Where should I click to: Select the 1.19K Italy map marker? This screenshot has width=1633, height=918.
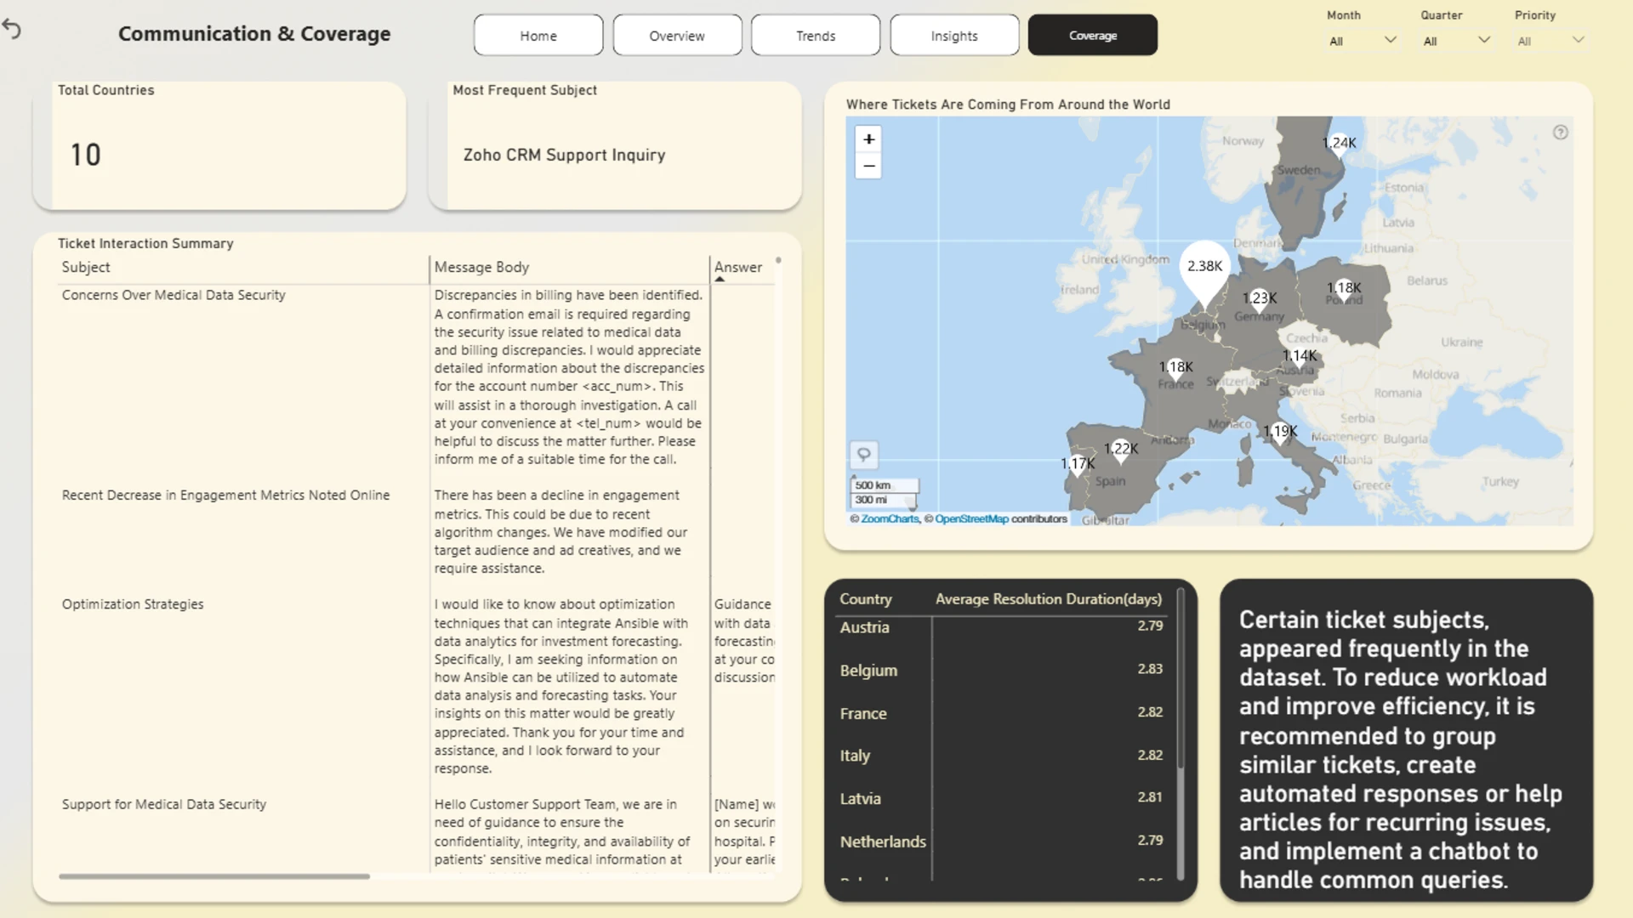[1280, 432]
